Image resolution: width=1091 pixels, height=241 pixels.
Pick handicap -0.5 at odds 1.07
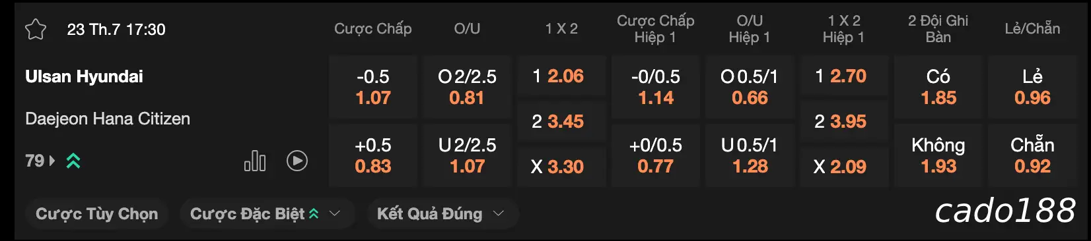(373, 87)
